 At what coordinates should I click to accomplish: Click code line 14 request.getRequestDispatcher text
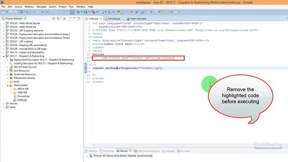click(127, 68)
